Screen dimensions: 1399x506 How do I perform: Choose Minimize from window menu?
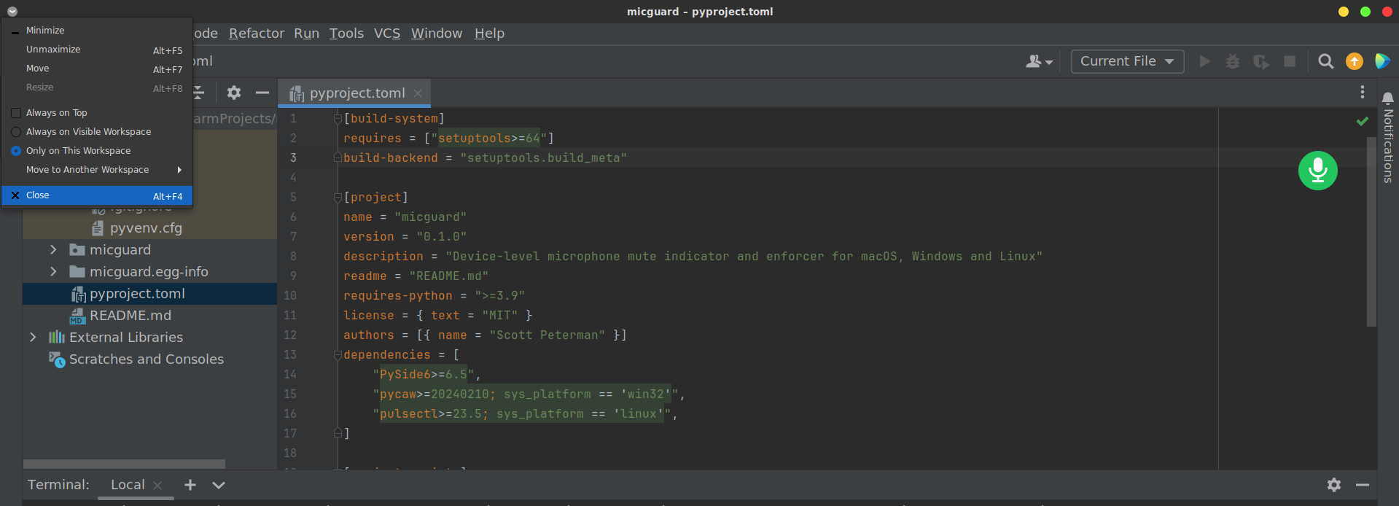[x=97, y=31]
